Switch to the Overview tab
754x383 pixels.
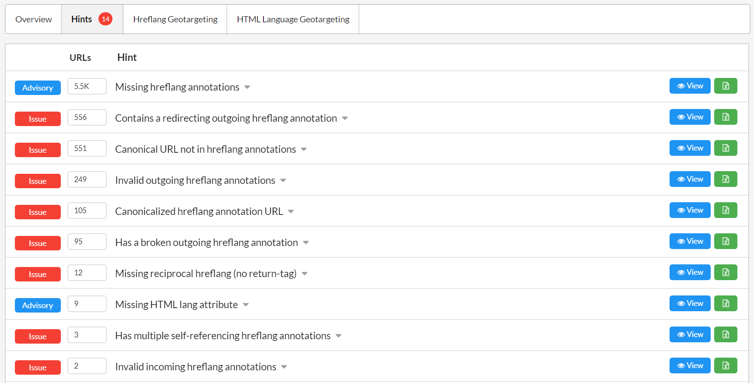34,19
